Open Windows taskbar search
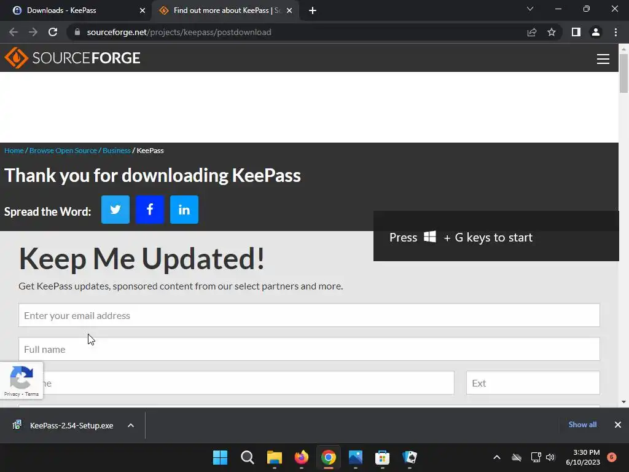 tap(247, 457)
